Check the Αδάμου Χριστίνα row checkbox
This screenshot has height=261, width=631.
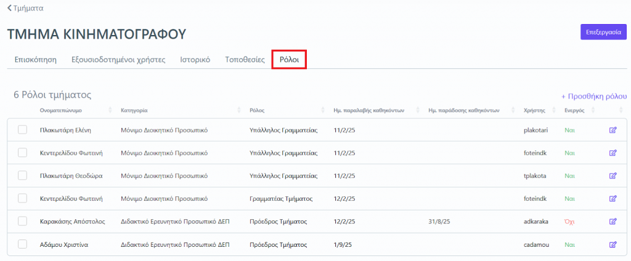23,244
